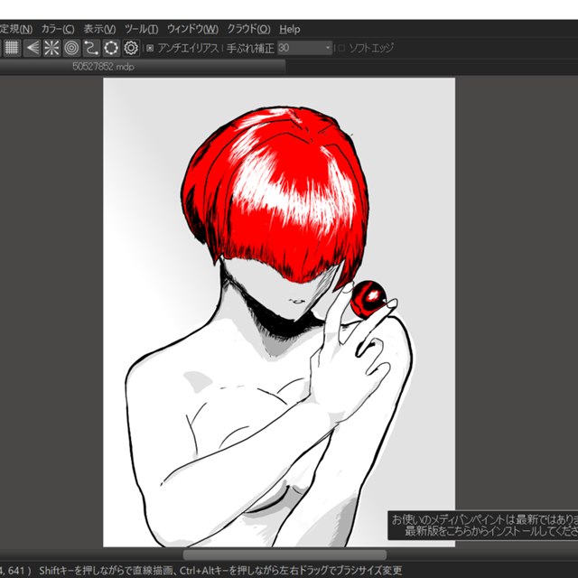The width and height of the screenshot is (578, 578).
Task: Open the カラー menu
Action: tap(58, 29)
